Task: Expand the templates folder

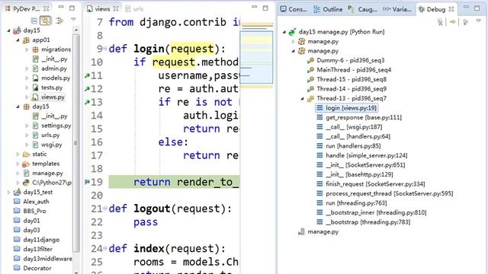Action: pos(18,164)
